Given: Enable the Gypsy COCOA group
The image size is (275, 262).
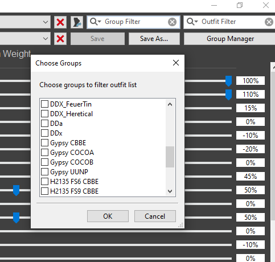Looking at the screenshot, I should point(44,153).
